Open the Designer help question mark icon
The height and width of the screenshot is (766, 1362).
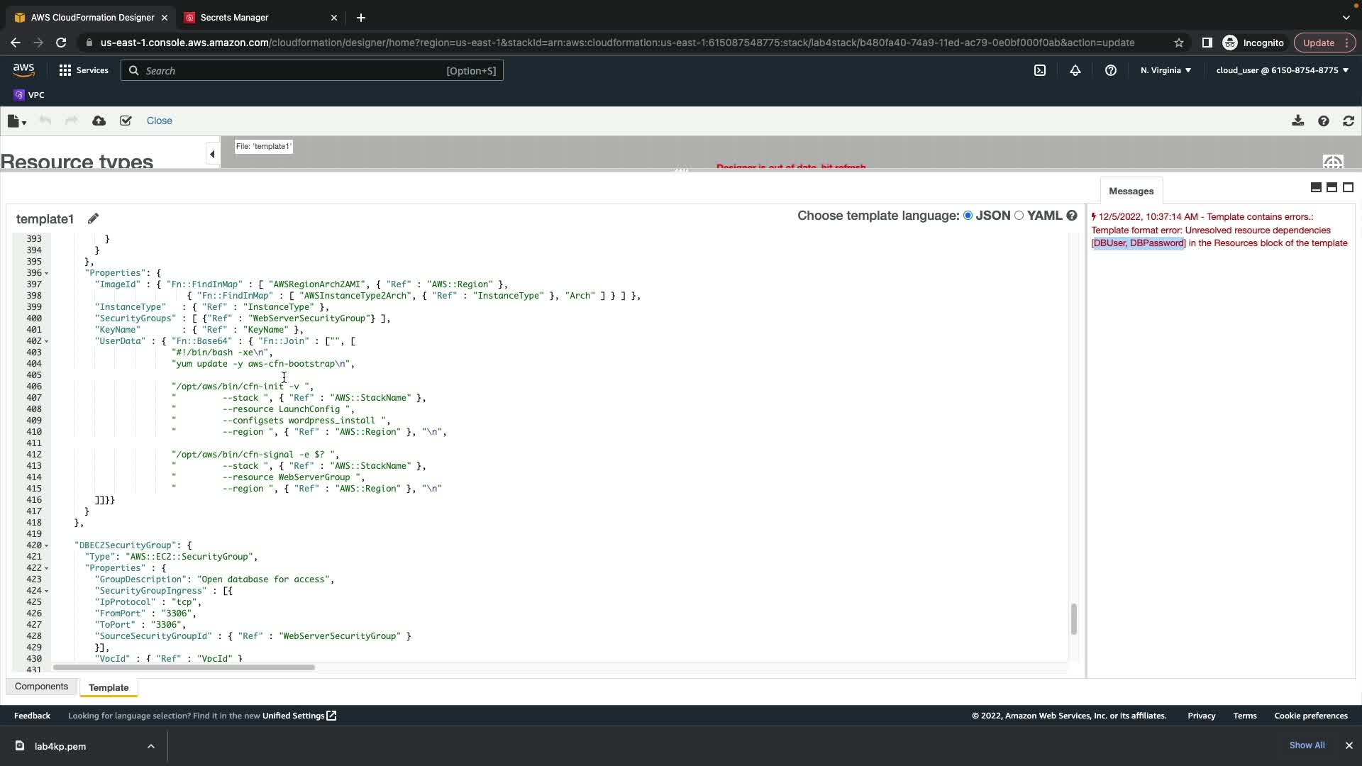pyautogui.click(x=1323, y=121)
